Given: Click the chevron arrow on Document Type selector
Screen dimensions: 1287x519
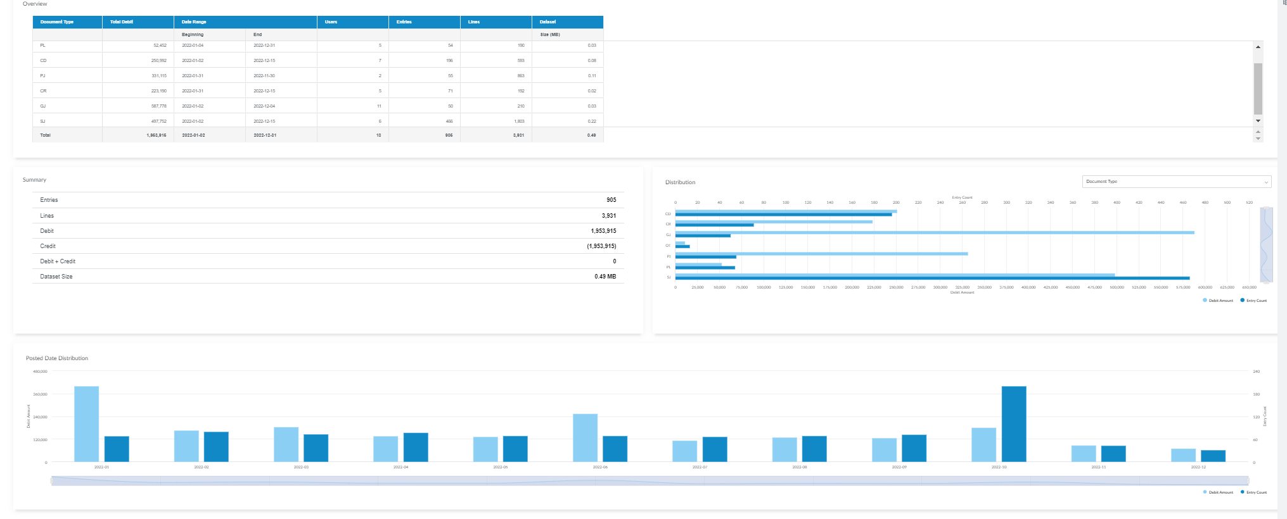Looking at the screenshot, I should [x=1266, y=182].
